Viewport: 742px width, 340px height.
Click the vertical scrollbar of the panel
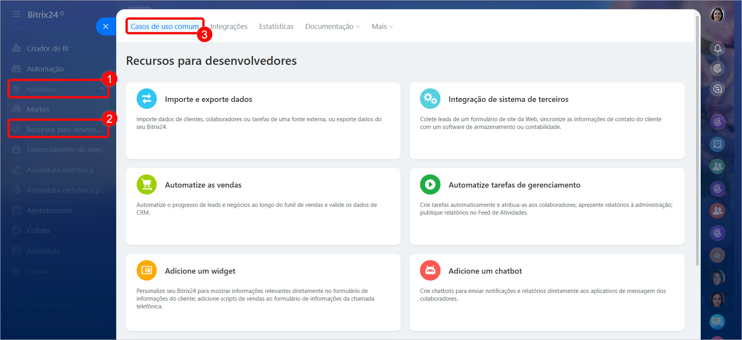[x=697, y=141]
